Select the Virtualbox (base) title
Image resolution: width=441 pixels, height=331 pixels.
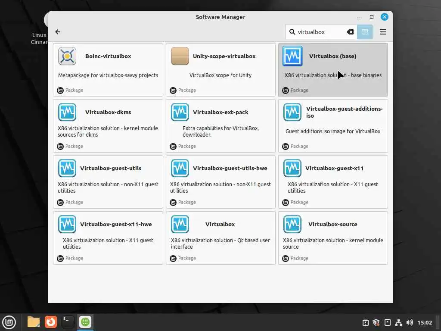pos(333,56)
